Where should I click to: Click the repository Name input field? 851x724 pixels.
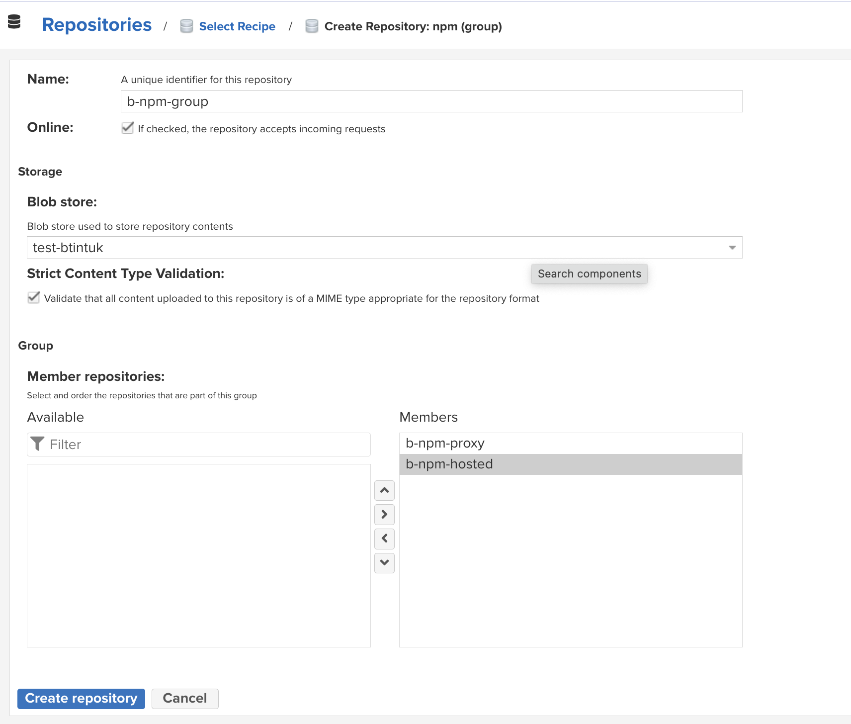[431, 101]
